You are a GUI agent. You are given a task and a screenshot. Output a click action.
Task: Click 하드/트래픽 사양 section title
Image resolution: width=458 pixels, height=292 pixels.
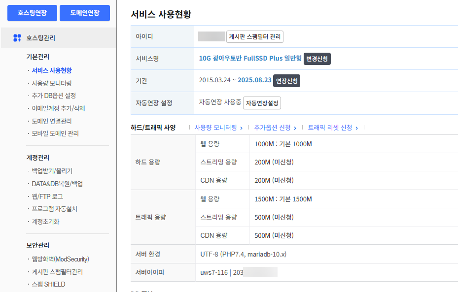(153, 128)
